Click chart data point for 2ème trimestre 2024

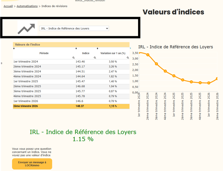point(148,55)
